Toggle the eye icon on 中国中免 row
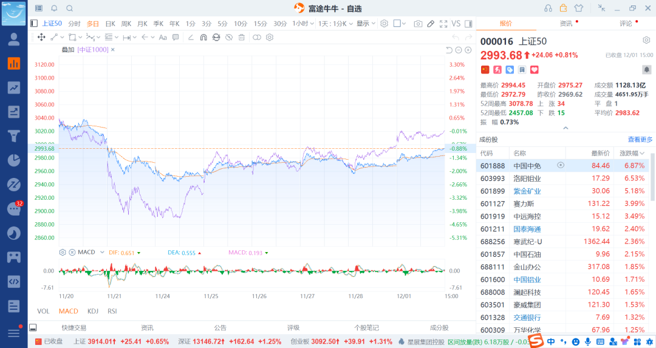Viewport: 656px width, 348px height. [x=561, y=165]
